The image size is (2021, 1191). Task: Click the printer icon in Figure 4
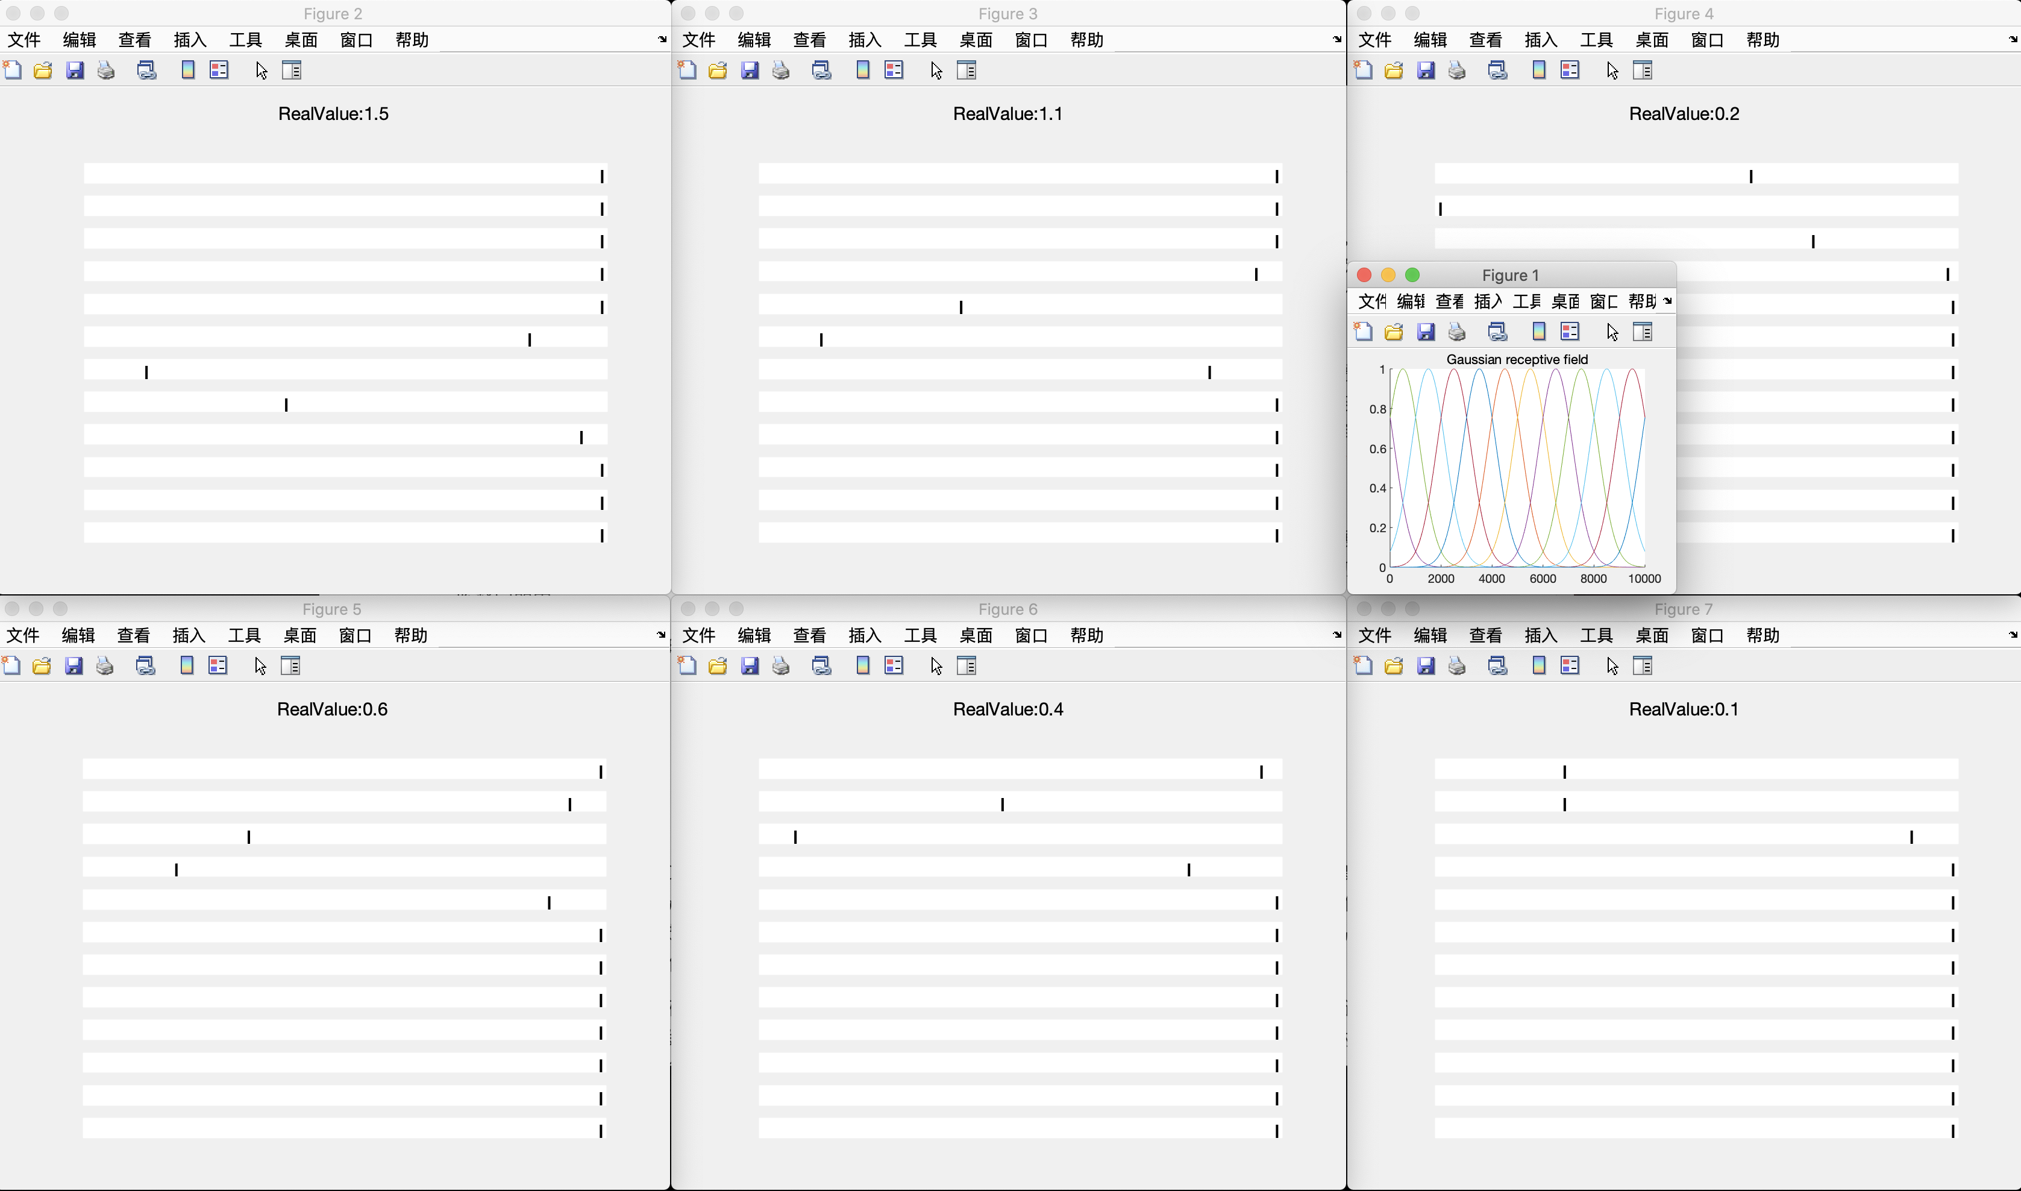coord(1457,71)
